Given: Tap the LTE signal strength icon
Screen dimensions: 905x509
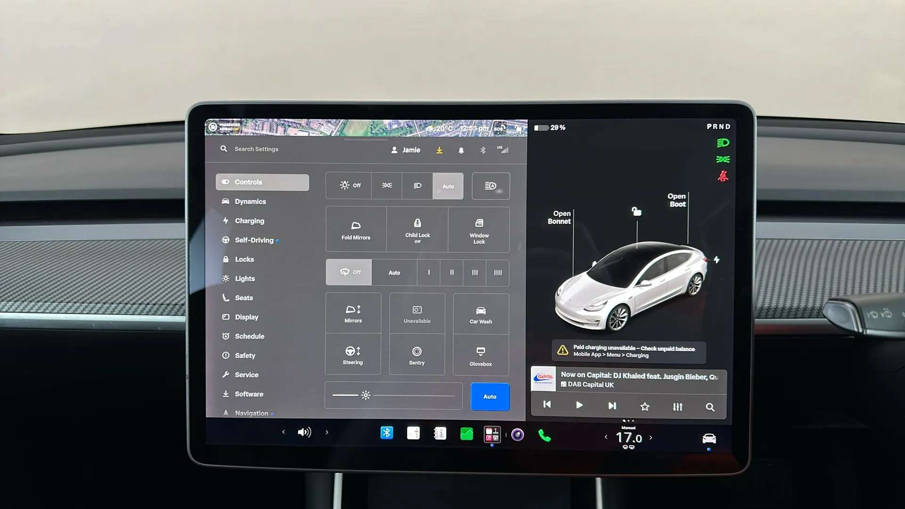Looking at the screenshot, I should [503, 149].
